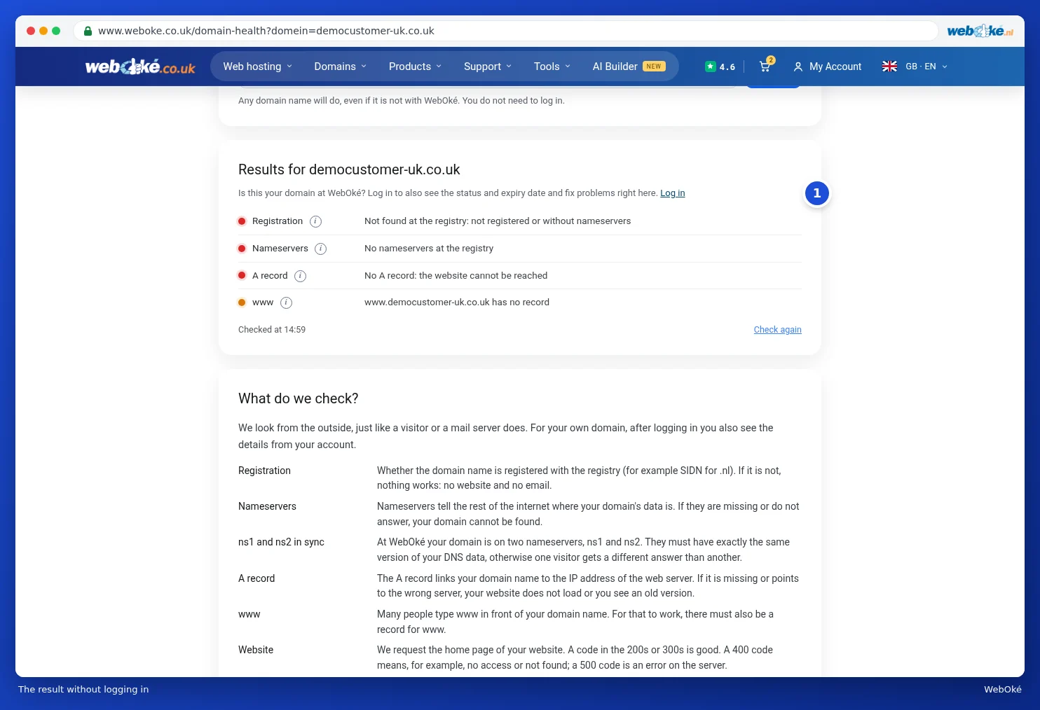Click the WebOké.co.uk logo
This screenshot has width=1040, height=710.
pyautogui.click(x=140, y=67)
